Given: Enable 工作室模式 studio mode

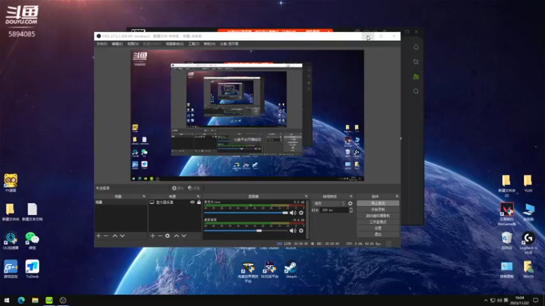Looking at the screenshot, I should tap(378, 222).
